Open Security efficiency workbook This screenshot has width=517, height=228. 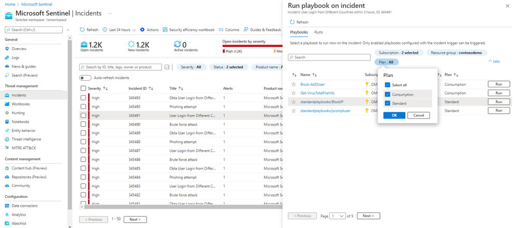[188, 30]
